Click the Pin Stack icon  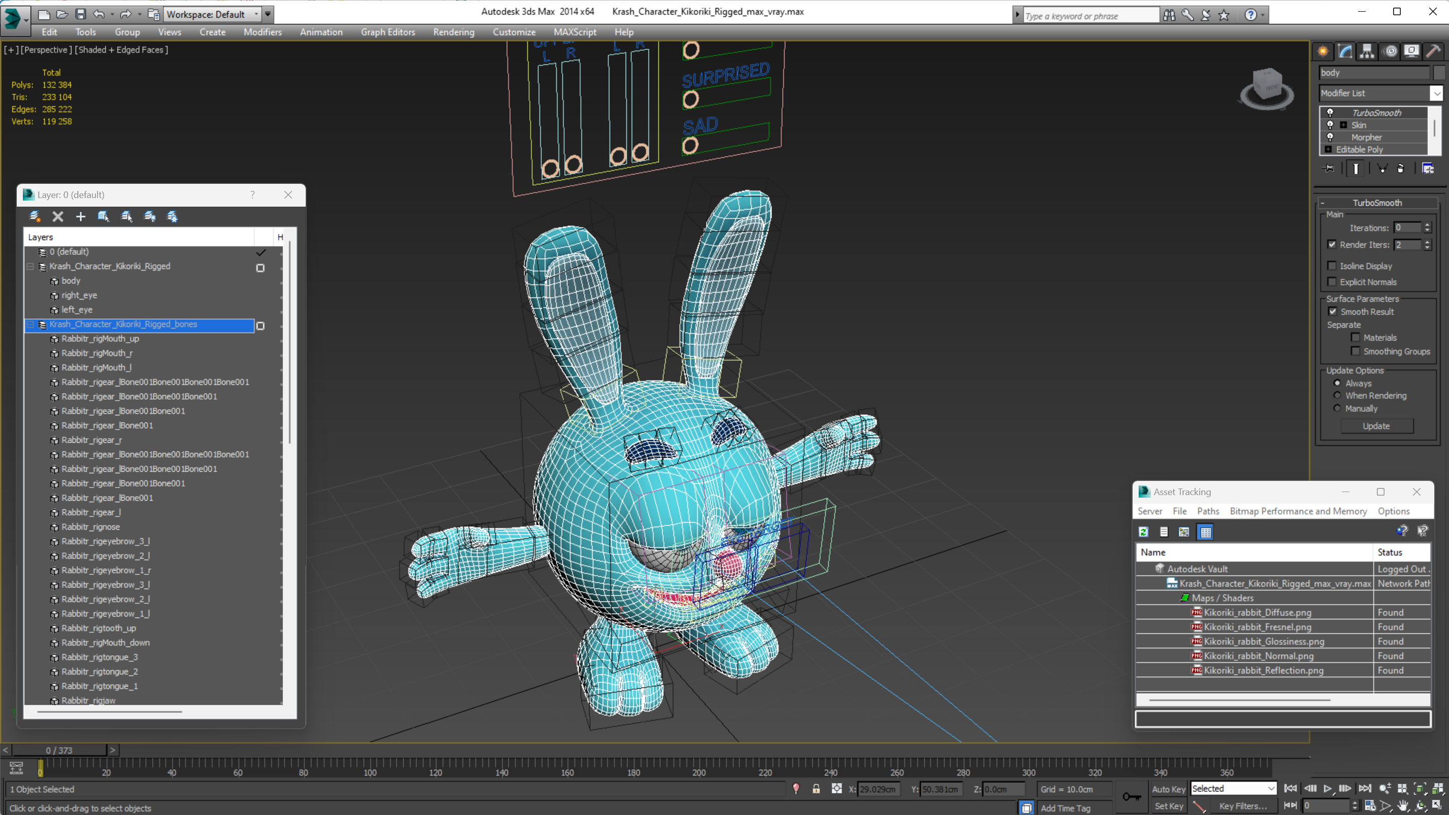1329,168
